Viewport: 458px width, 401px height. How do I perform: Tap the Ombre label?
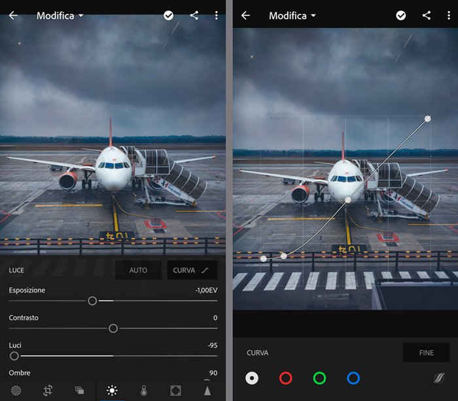20,373
